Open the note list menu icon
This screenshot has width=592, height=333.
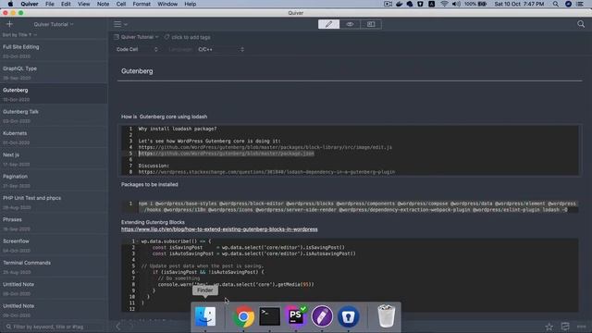120,24
